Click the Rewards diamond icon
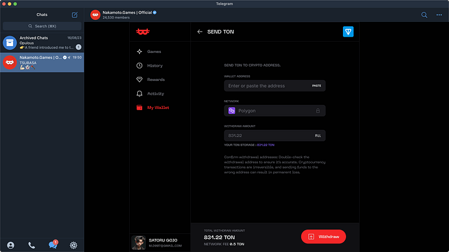 tap(140, 80)
